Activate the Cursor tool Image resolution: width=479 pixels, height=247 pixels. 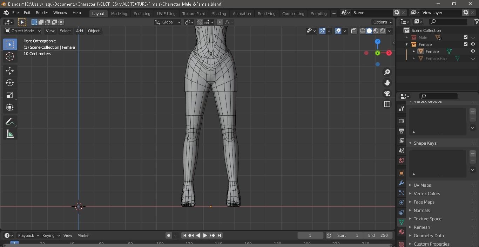tap(10, 56)
